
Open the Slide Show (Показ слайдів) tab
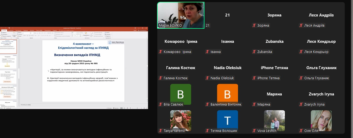(39, 31)
